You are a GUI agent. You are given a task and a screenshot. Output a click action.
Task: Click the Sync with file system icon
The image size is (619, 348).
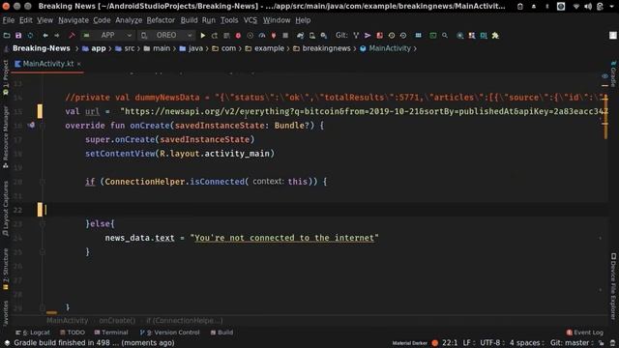tap(30, 36)
